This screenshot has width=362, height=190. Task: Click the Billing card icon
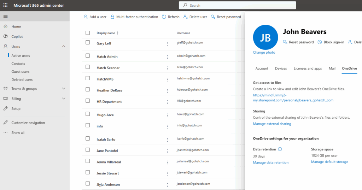tap(6, 99)
